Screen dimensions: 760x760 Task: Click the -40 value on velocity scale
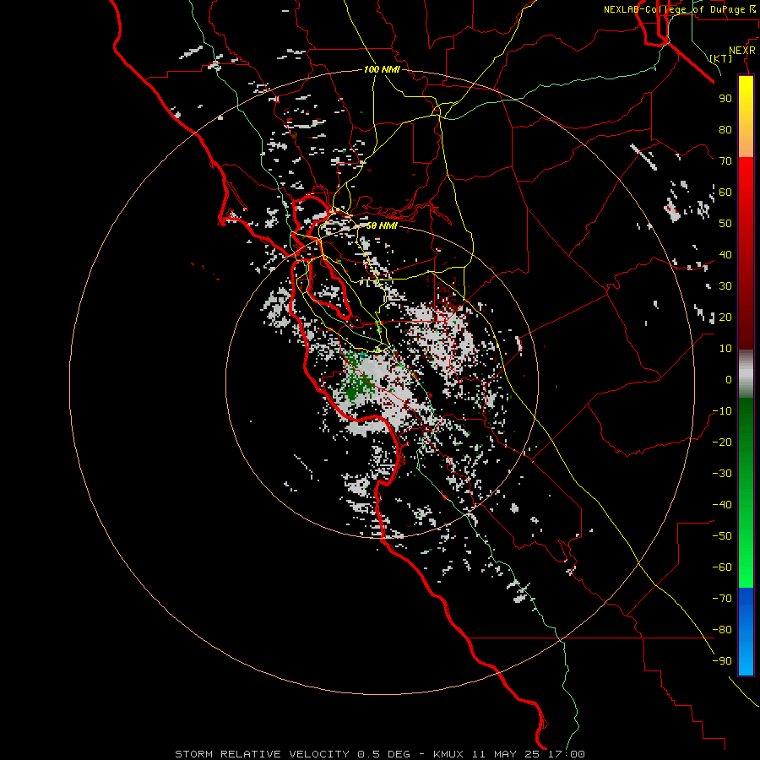pyautogui.click(x=722, y=505)
